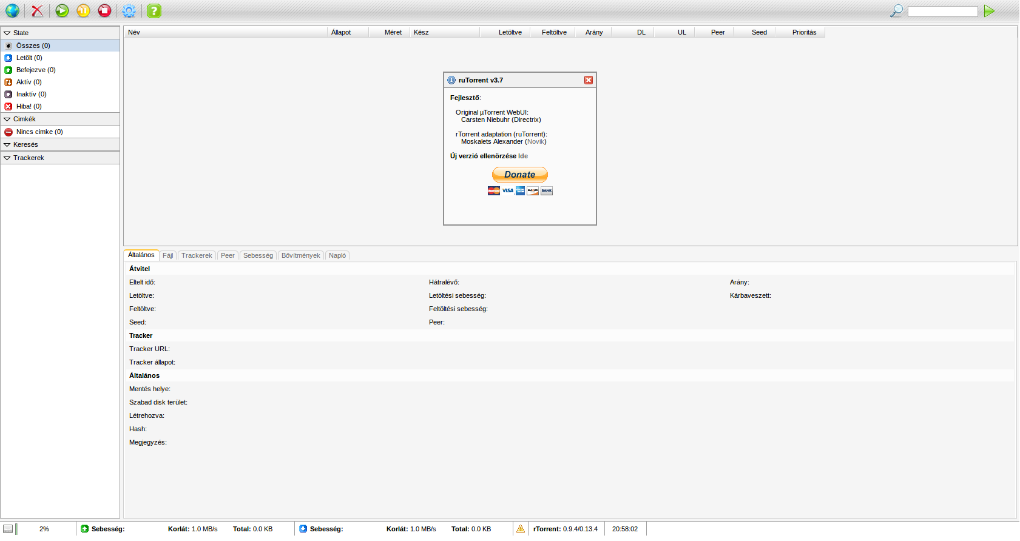Click the search magnifier icon
This screenshot has width=1020, height=541.
click(896, 10)
